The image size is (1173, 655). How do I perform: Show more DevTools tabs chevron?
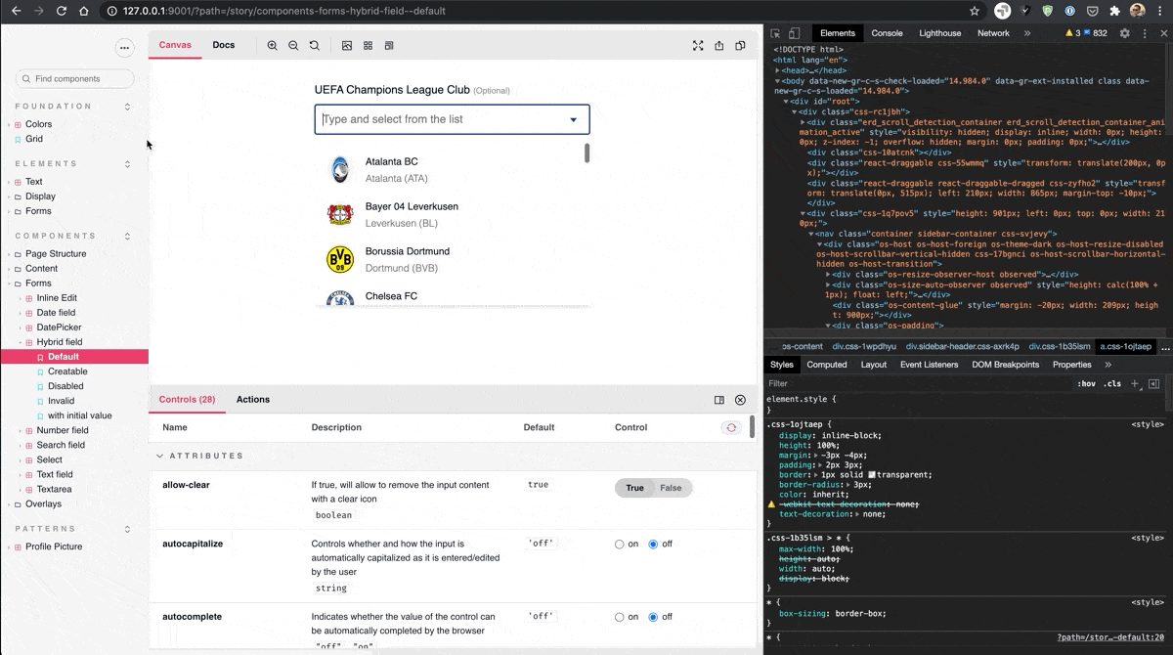(x=1027, y=33)
